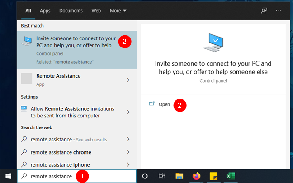This screenshot has width=293, height=183.
Task: Open Cortana circle icon on taskbar
Action: point(145,176)
